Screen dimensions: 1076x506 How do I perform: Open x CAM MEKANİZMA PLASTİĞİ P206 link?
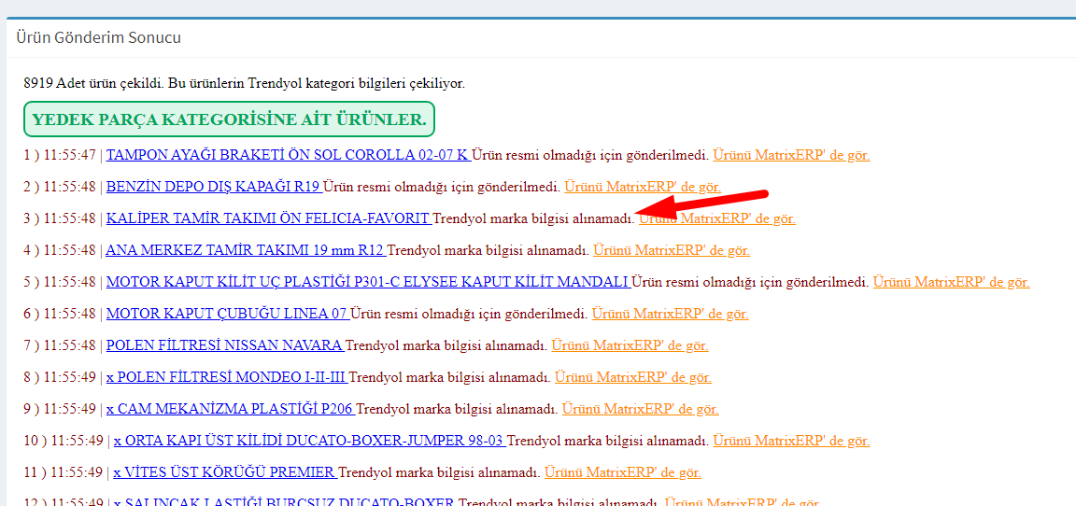[230, 409]
